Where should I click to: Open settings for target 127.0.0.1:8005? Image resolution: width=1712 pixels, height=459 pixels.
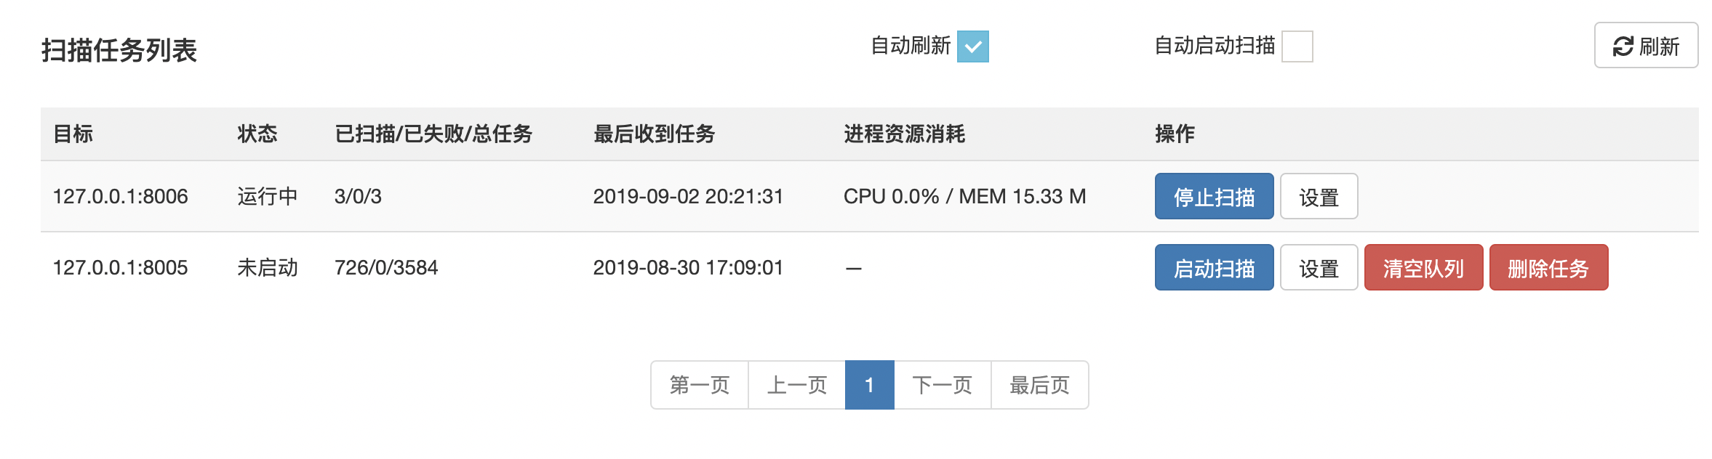1319,267
